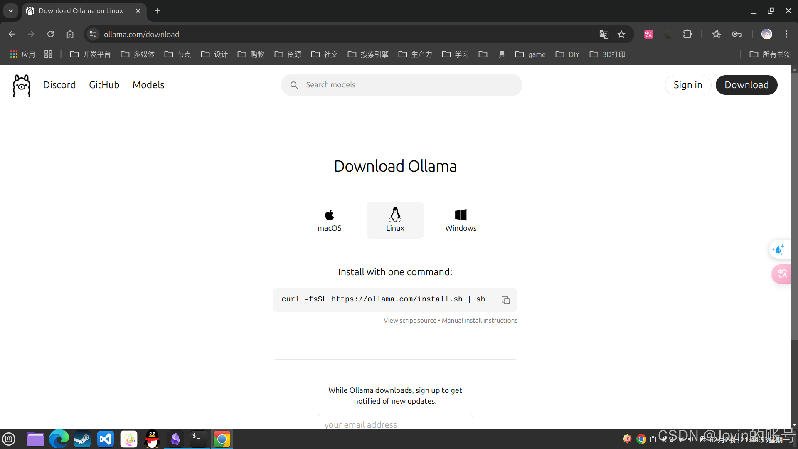
Task: Select the macOS platform option
Action: (330, 220)
